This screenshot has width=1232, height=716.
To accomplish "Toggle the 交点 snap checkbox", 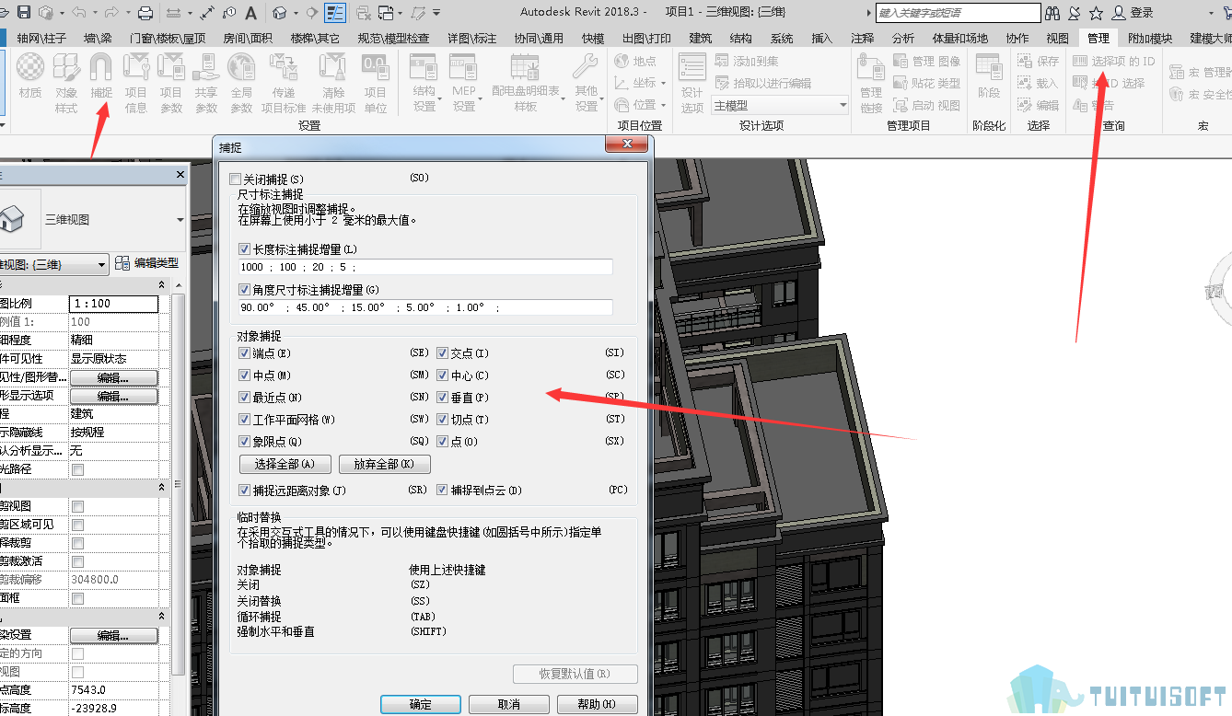I will click(442, 352).
